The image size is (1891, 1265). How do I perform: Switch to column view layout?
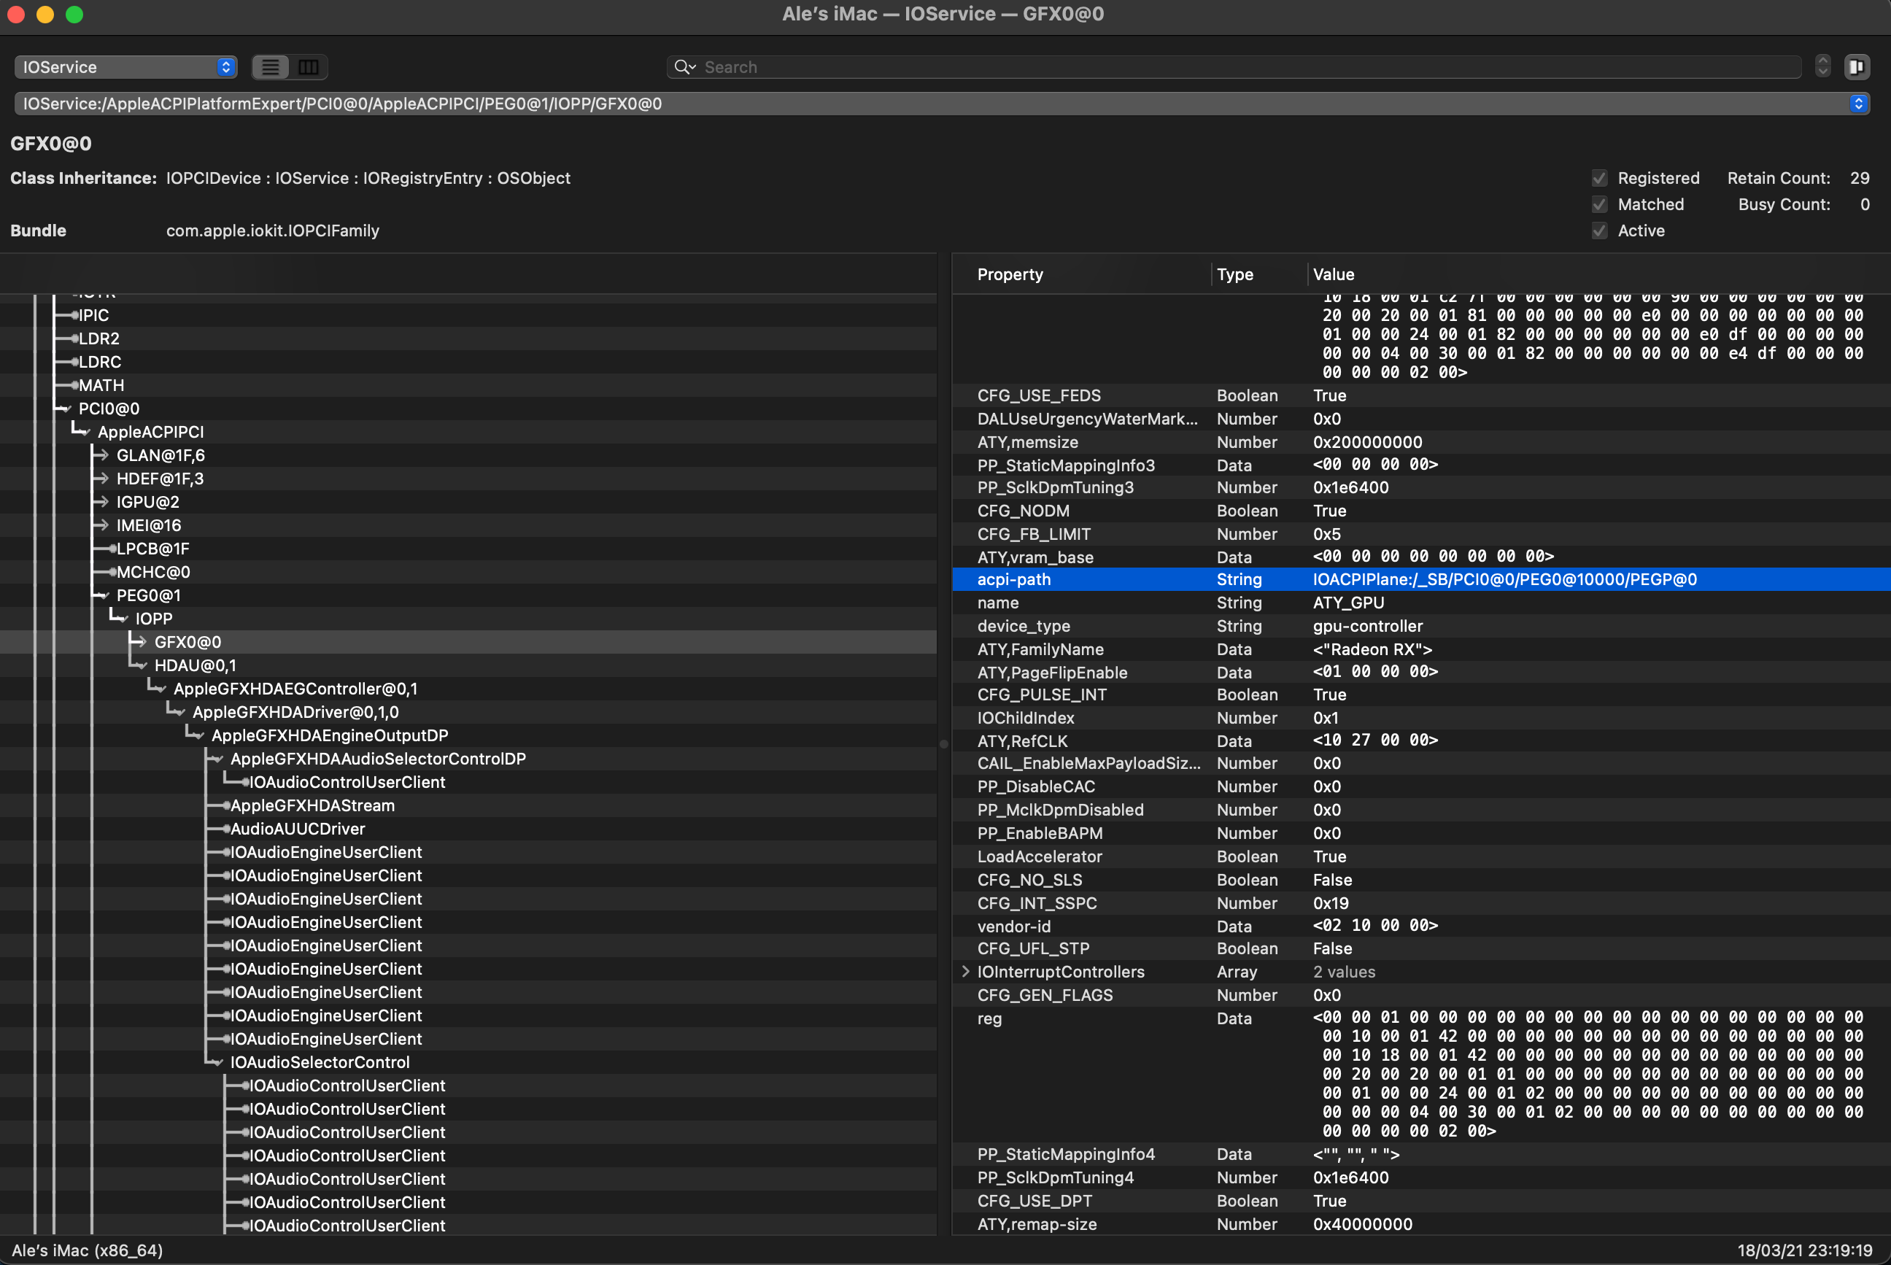pyautogui.click(x=309, y=67)
